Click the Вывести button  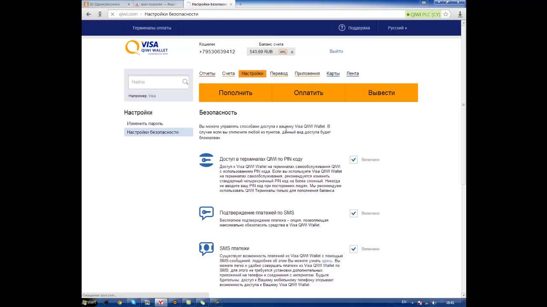coord(382,93)
